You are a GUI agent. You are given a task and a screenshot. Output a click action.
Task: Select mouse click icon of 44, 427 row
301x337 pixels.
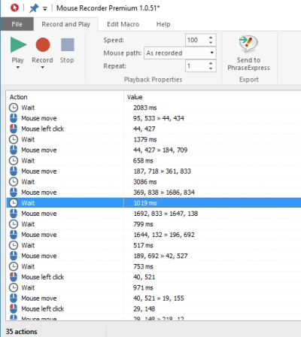(x=14, y=129)
